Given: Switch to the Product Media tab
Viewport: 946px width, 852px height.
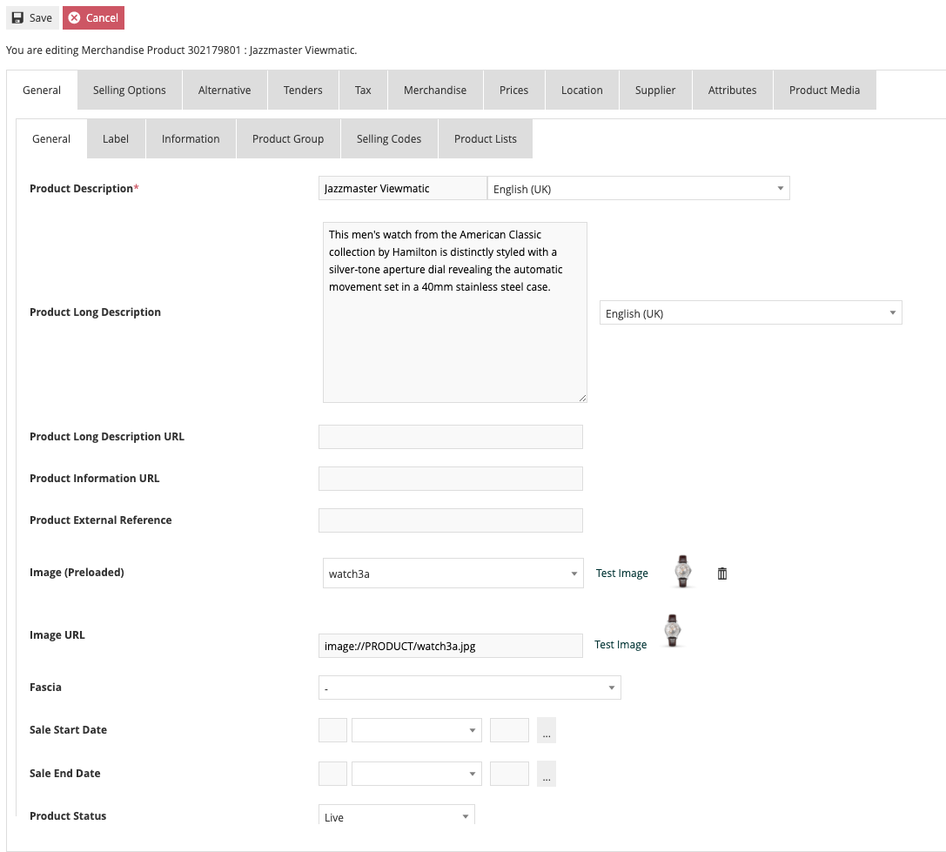Looking at the screenshot, I should [x=825, y=90].
